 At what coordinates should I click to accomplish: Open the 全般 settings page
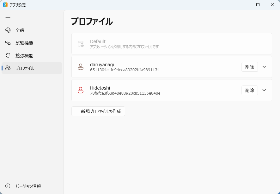pyautogui.click(x=32, y=30)
